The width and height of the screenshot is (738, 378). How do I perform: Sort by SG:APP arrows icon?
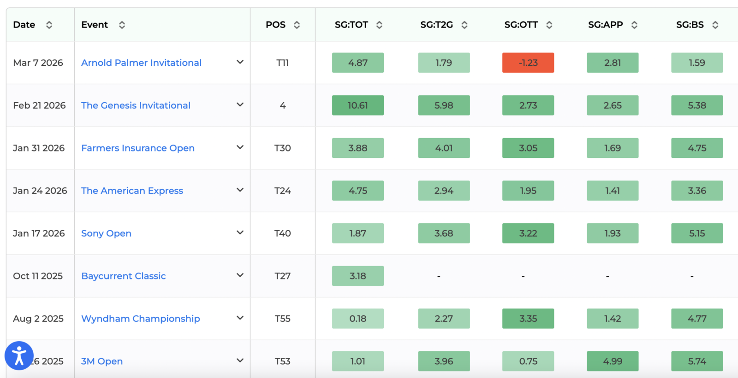click(634, 25)
